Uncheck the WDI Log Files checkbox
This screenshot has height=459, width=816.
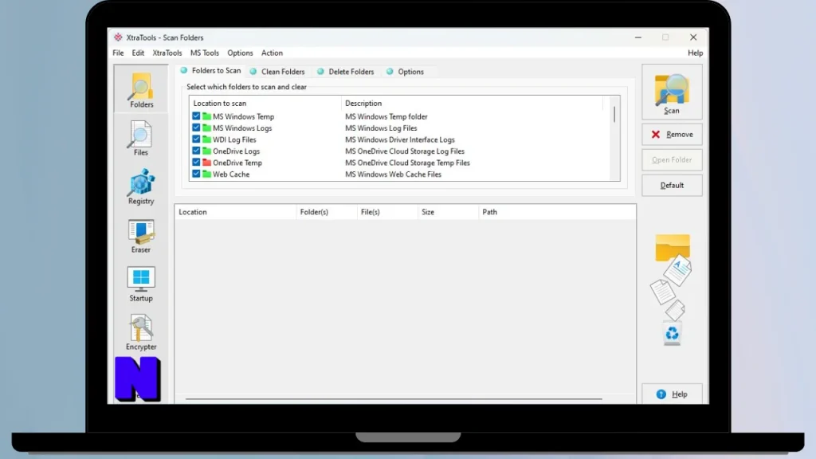pyautogui.click(x=196, y=139)
